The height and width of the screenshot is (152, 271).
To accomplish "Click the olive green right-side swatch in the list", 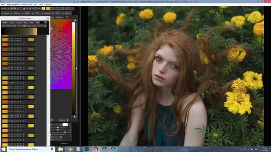I will (x=31, y=68).
